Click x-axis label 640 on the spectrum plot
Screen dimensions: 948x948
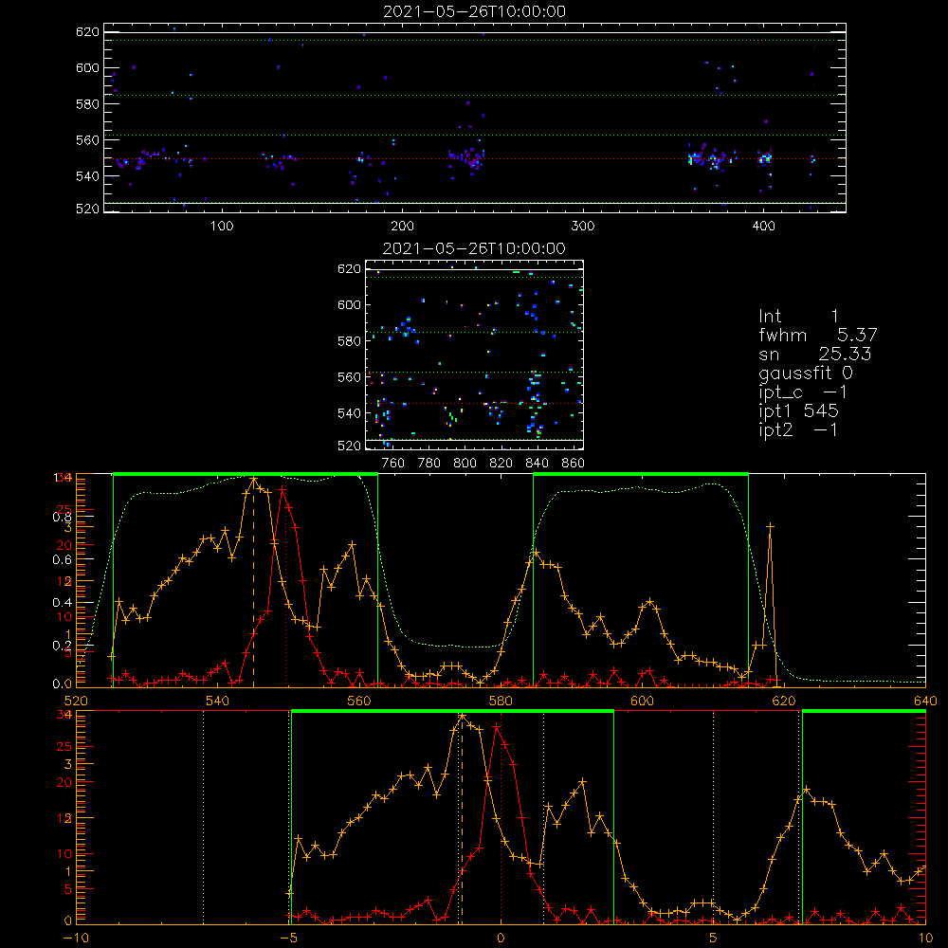(x=925, y=701)
